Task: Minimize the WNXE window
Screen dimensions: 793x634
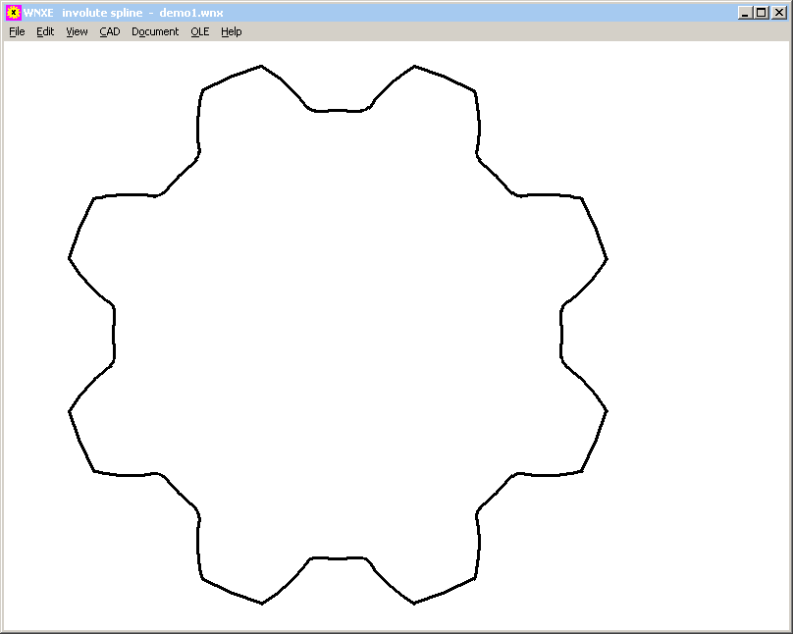Action: [745, 13]
